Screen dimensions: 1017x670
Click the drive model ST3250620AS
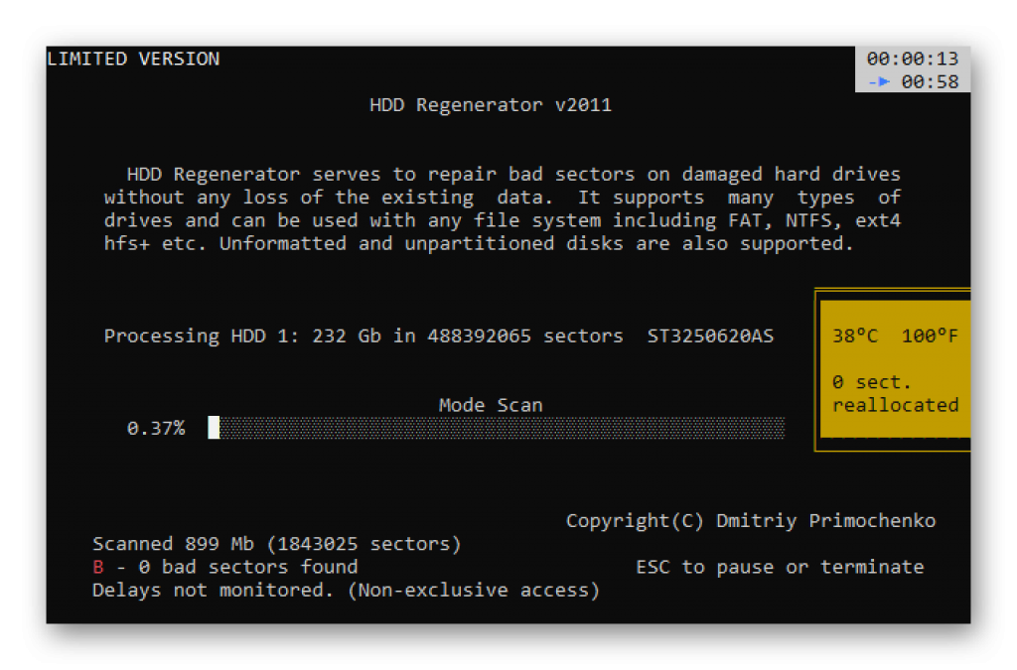click(710, 335)
